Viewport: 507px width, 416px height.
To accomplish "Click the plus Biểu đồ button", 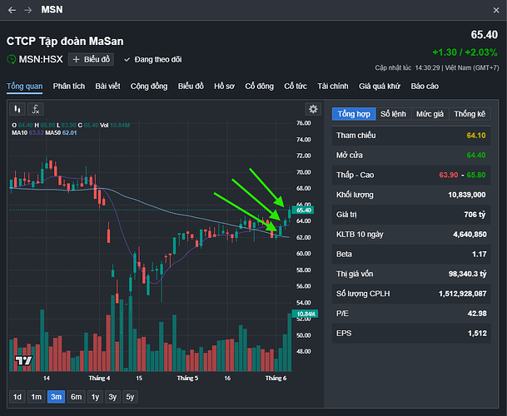I will [x=91, y=60].
